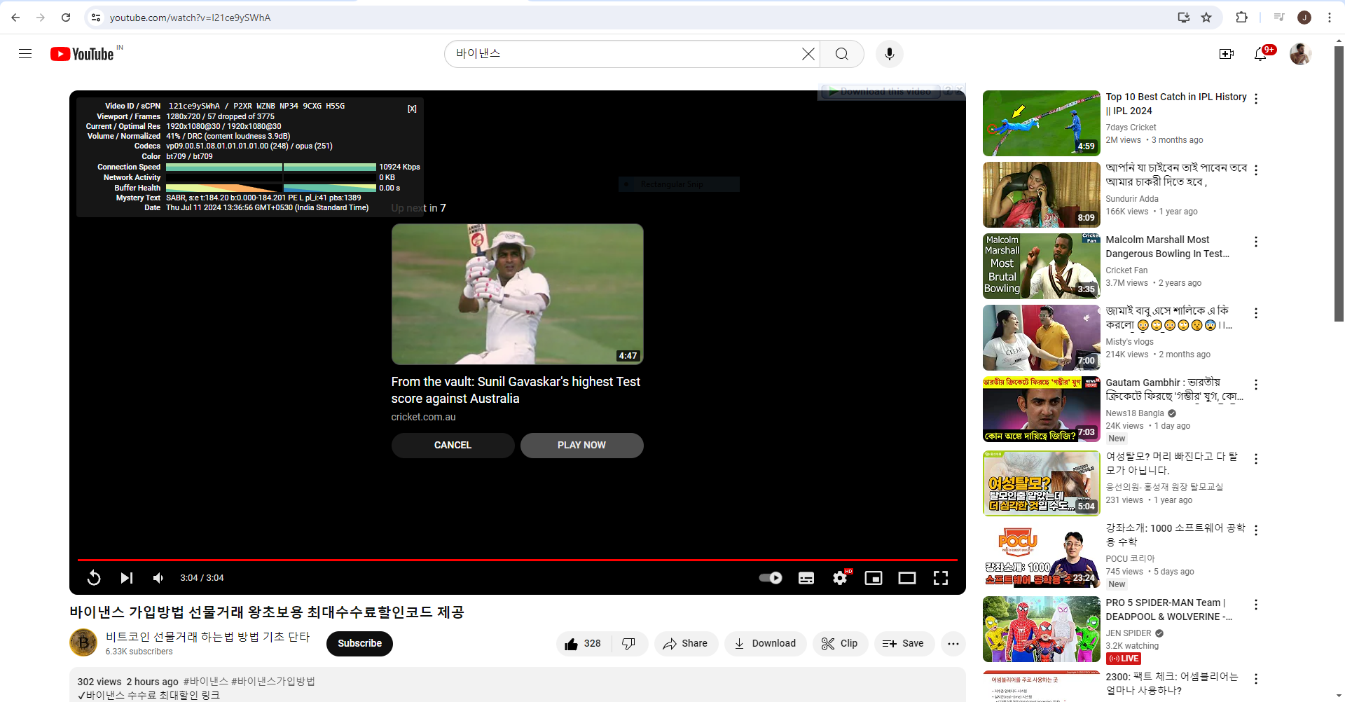Open options for Gautam Gambhir video

click(1256, 385)
